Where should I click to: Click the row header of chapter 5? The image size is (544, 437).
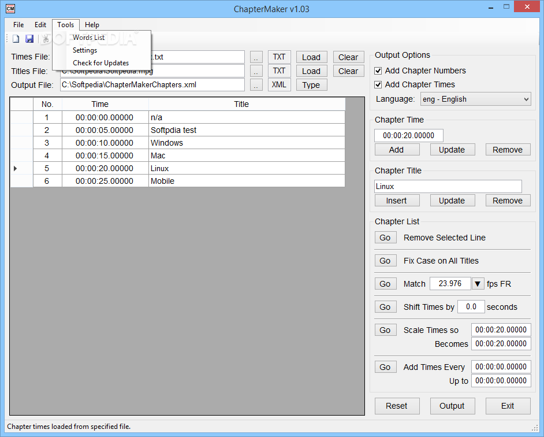21,168
